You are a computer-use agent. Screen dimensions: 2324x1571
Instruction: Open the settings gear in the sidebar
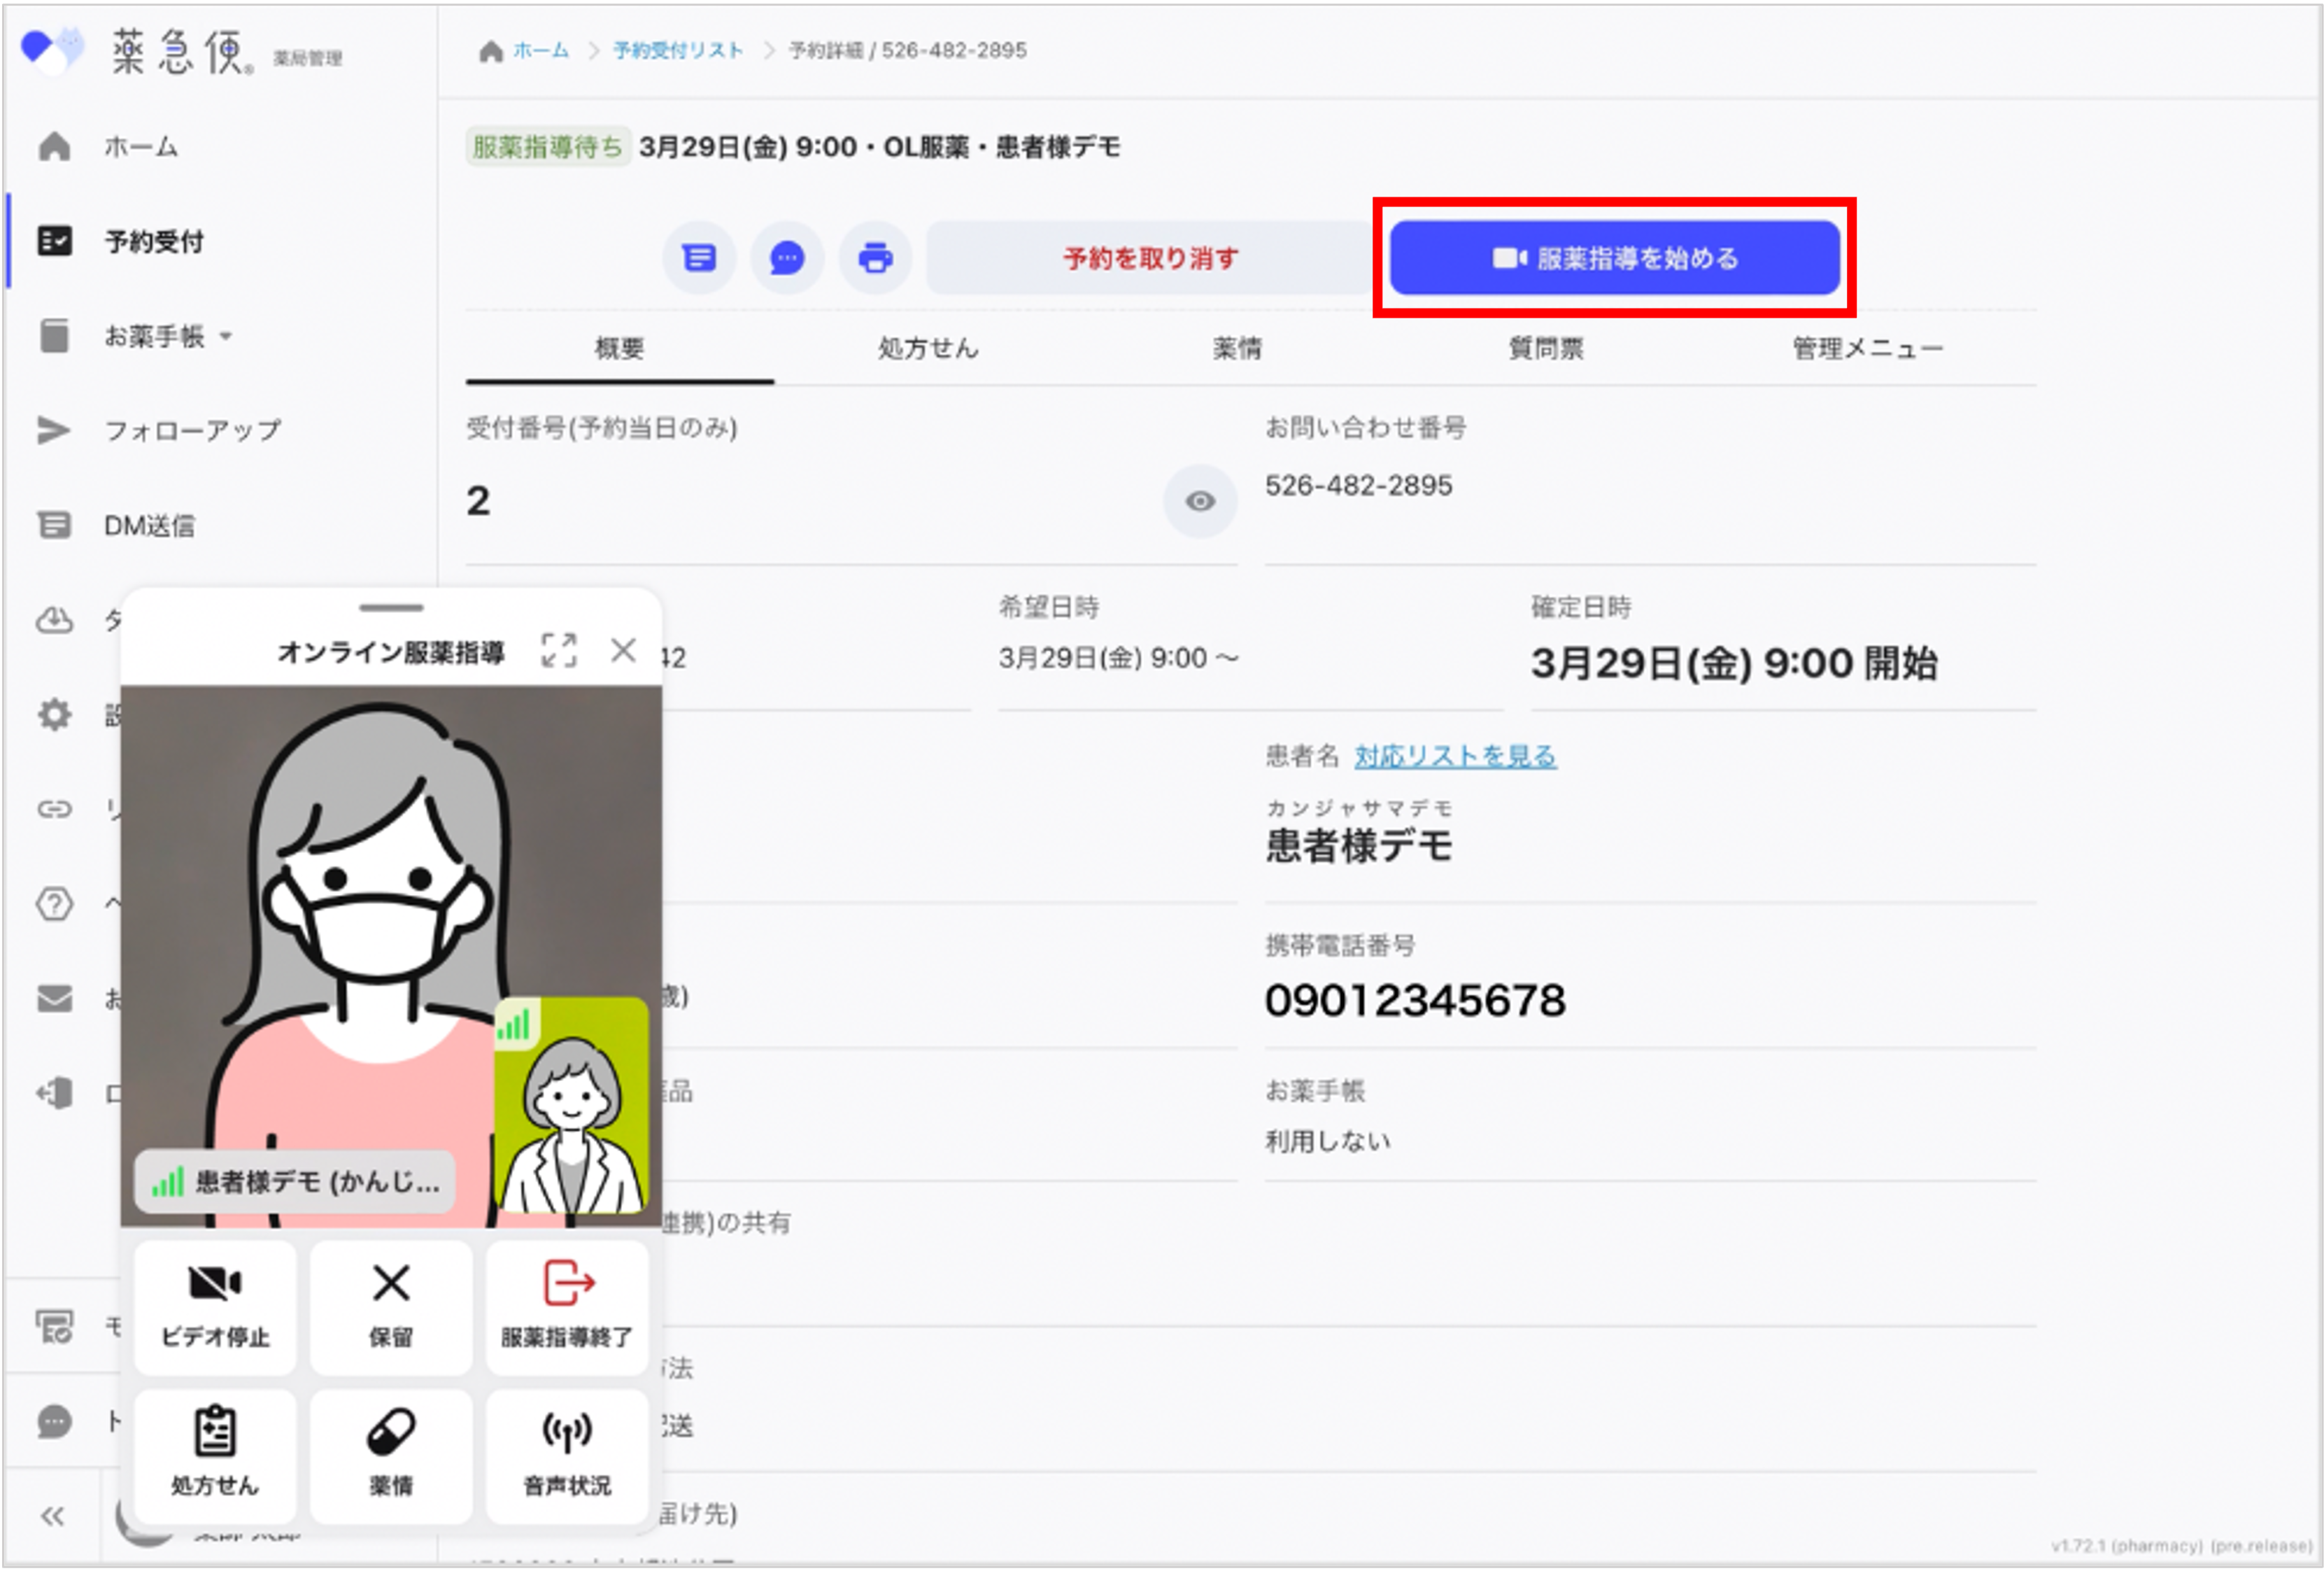point(55,715)
